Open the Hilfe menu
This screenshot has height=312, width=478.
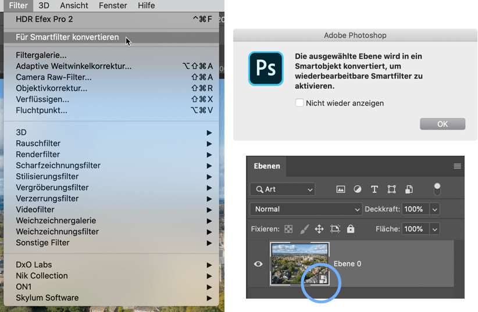coord(147,5)
